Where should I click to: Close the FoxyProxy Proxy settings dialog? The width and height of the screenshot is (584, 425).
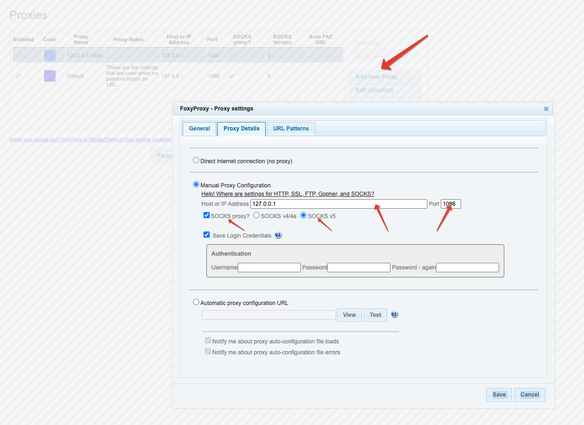(x=546, y=109)
